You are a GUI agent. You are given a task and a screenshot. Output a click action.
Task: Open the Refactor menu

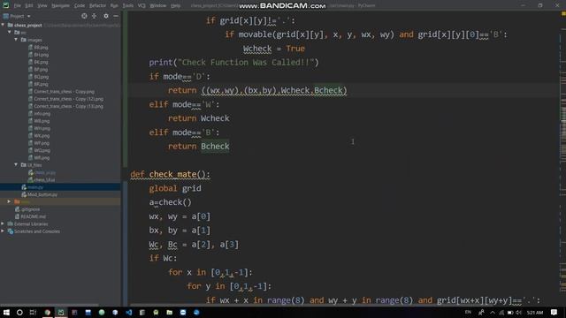pyautogui.click(x=97, y=6)
